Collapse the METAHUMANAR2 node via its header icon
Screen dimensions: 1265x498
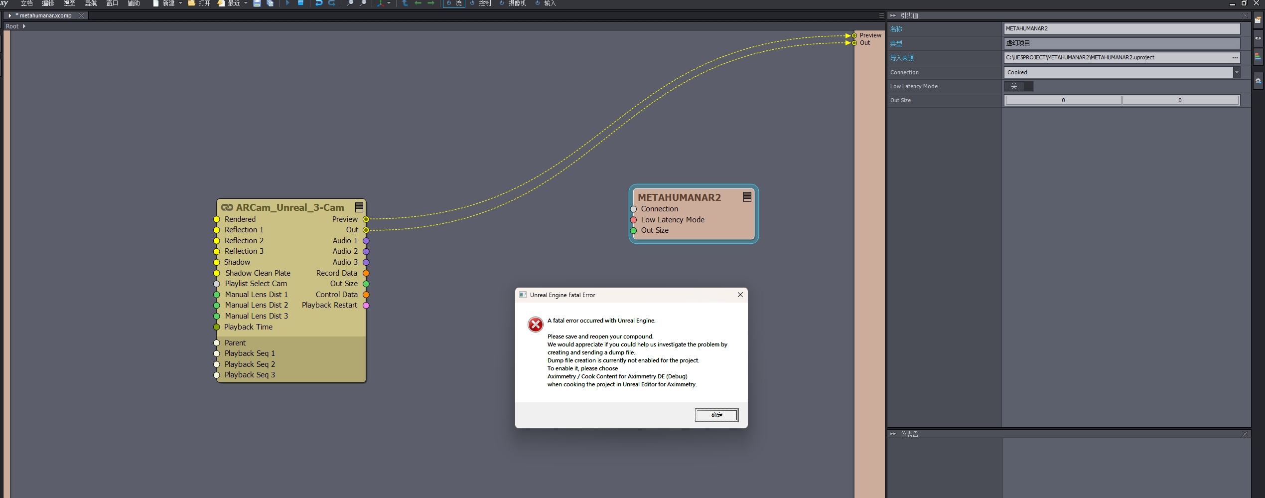point(747,197)
